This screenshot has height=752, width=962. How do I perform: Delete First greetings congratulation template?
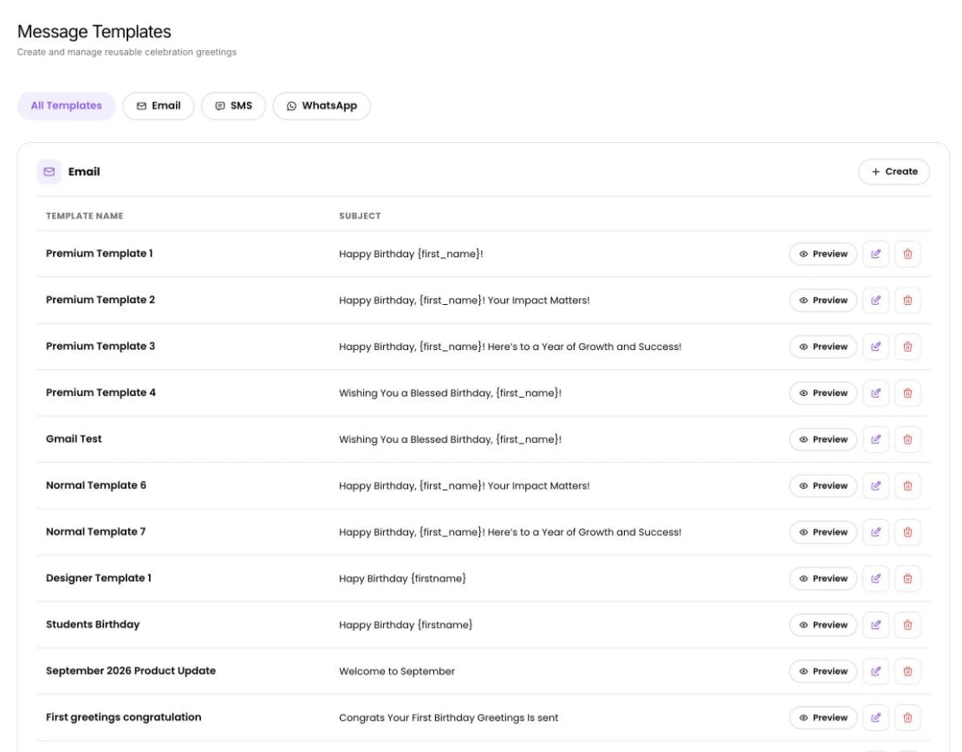coord(907,717)
